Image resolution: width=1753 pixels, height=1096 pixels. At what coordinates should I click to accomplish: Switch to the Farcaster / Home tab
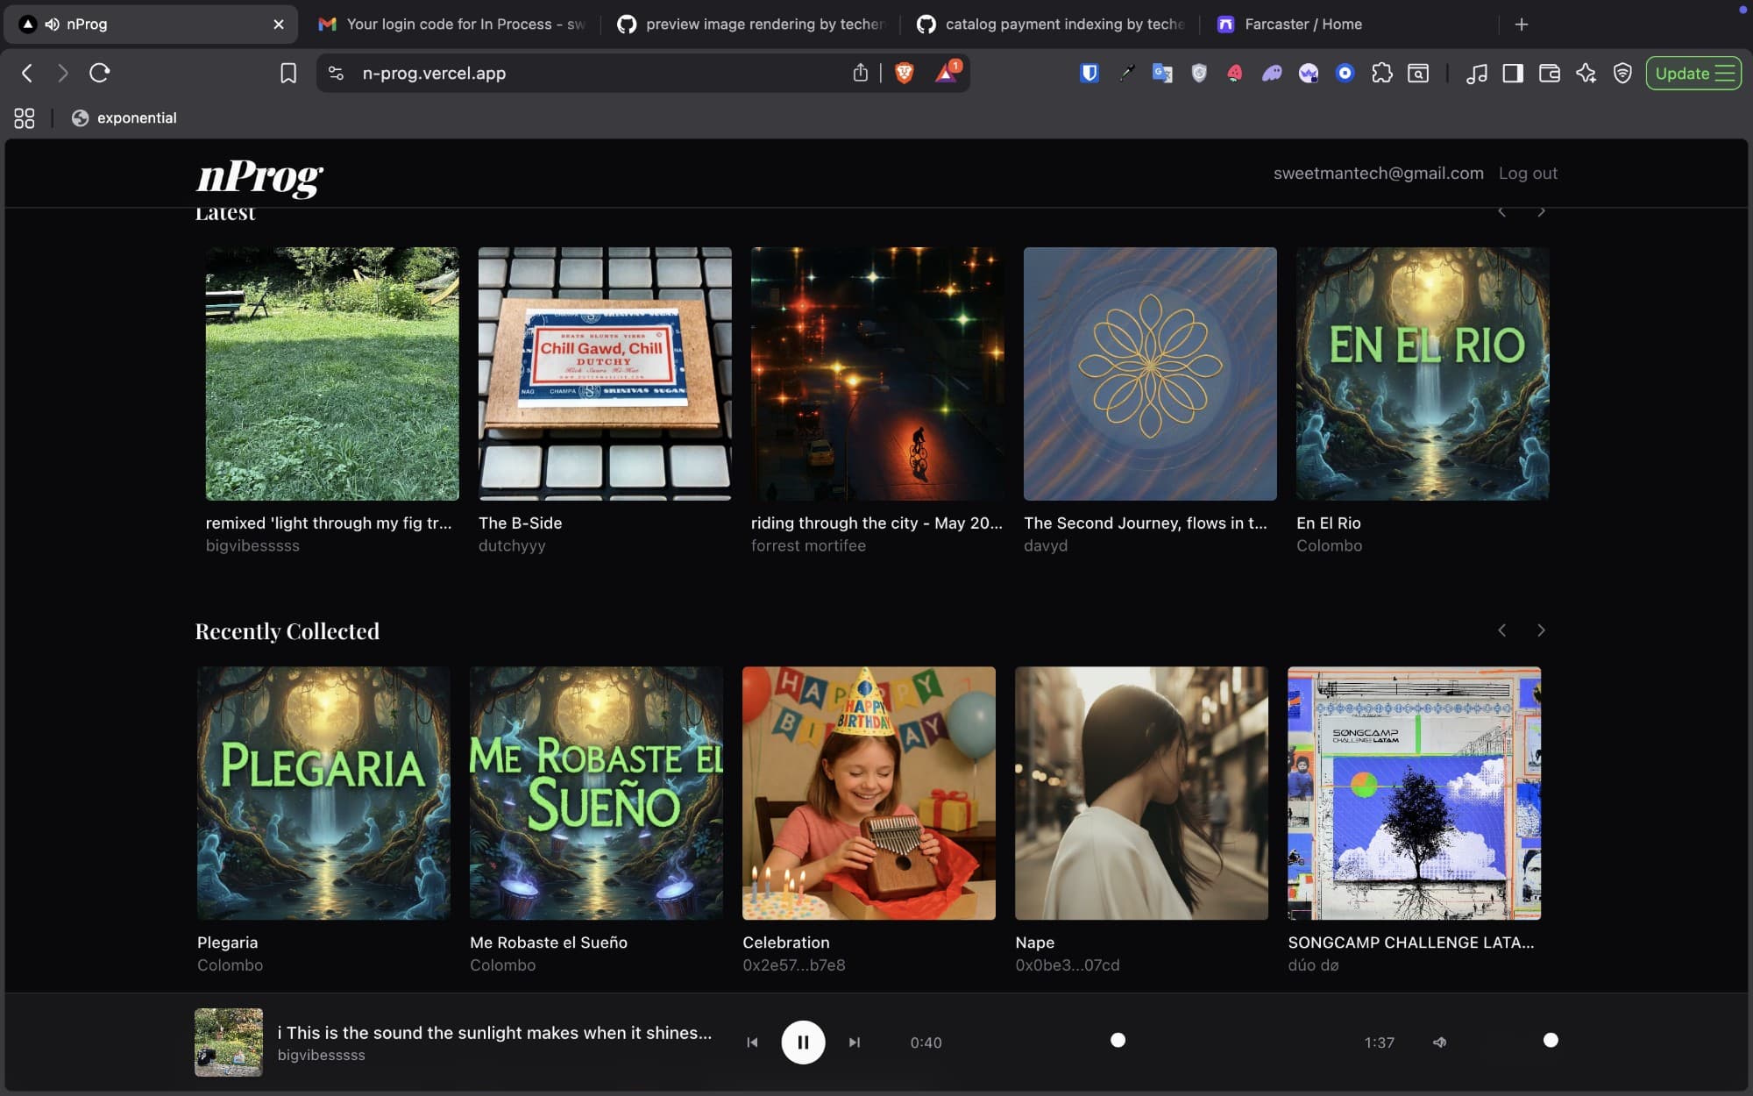[1302, 24]
